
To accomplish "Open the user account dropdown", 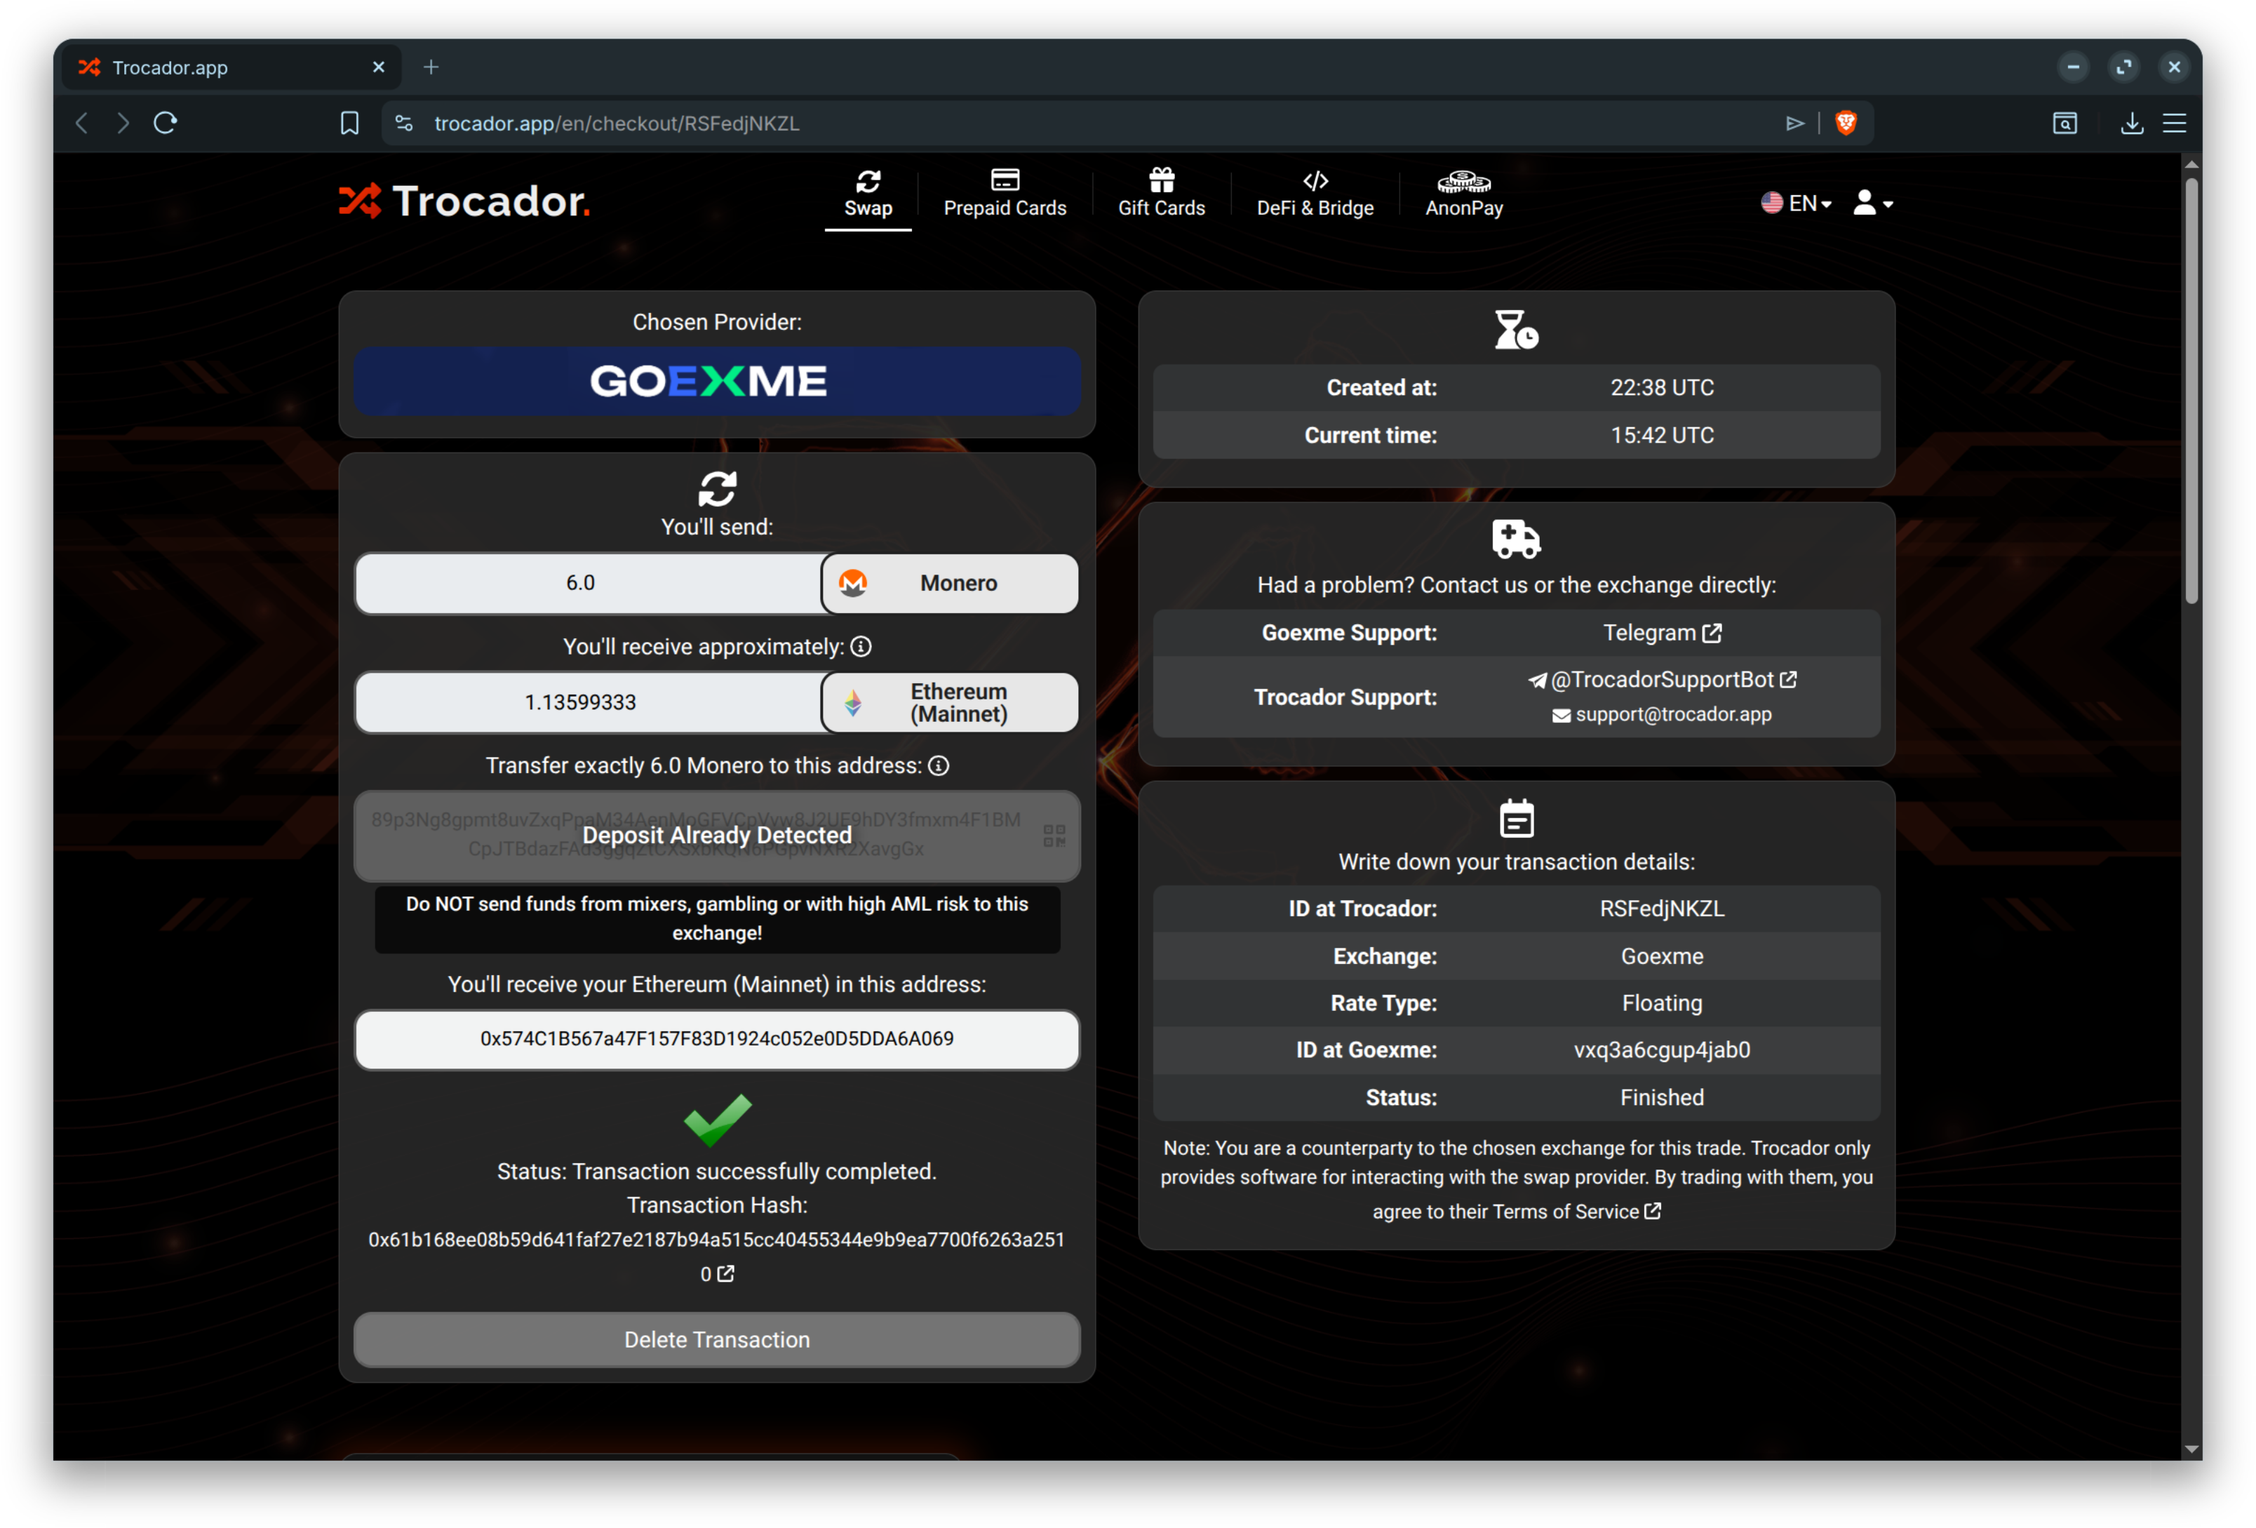I will (x=1872, y=203).
